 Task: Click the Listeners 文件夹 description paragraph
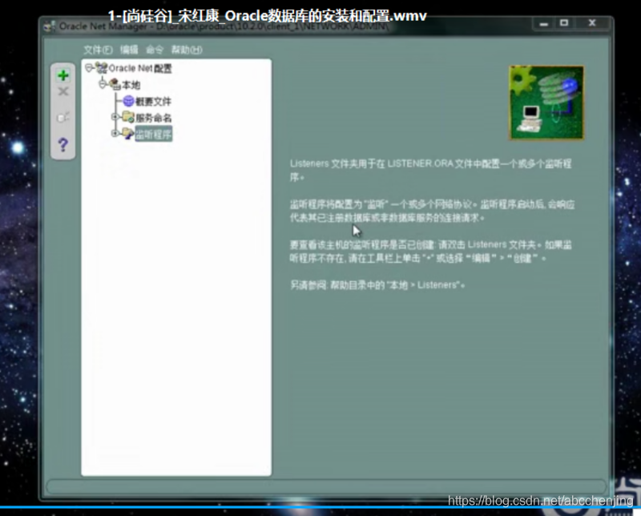point(430,170)
